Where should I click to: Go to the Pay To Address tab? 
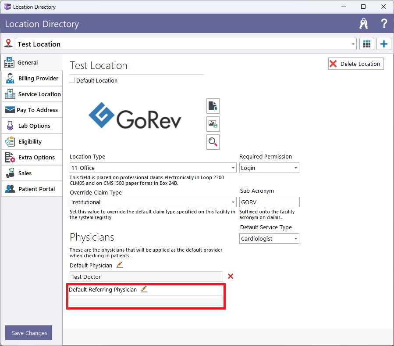click(32, 110)
